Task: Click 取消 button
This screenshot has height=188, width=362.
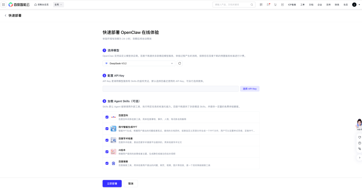Action: click(131, 183)
